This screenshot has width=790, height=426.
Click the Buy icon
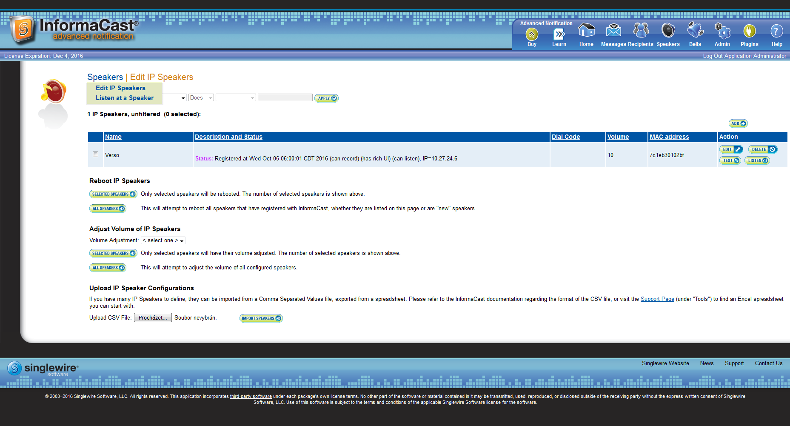[x=532, y=34]
